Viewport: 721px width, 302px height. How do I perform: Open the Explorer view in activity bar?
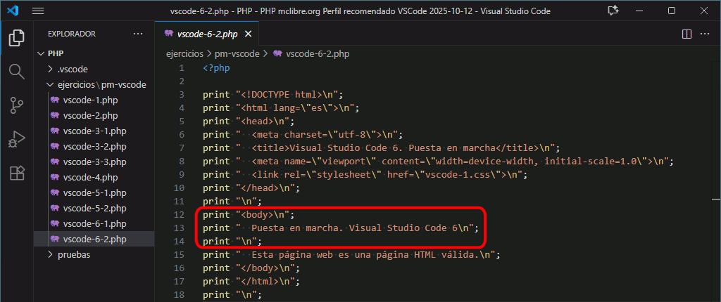(x=17, y=37)
